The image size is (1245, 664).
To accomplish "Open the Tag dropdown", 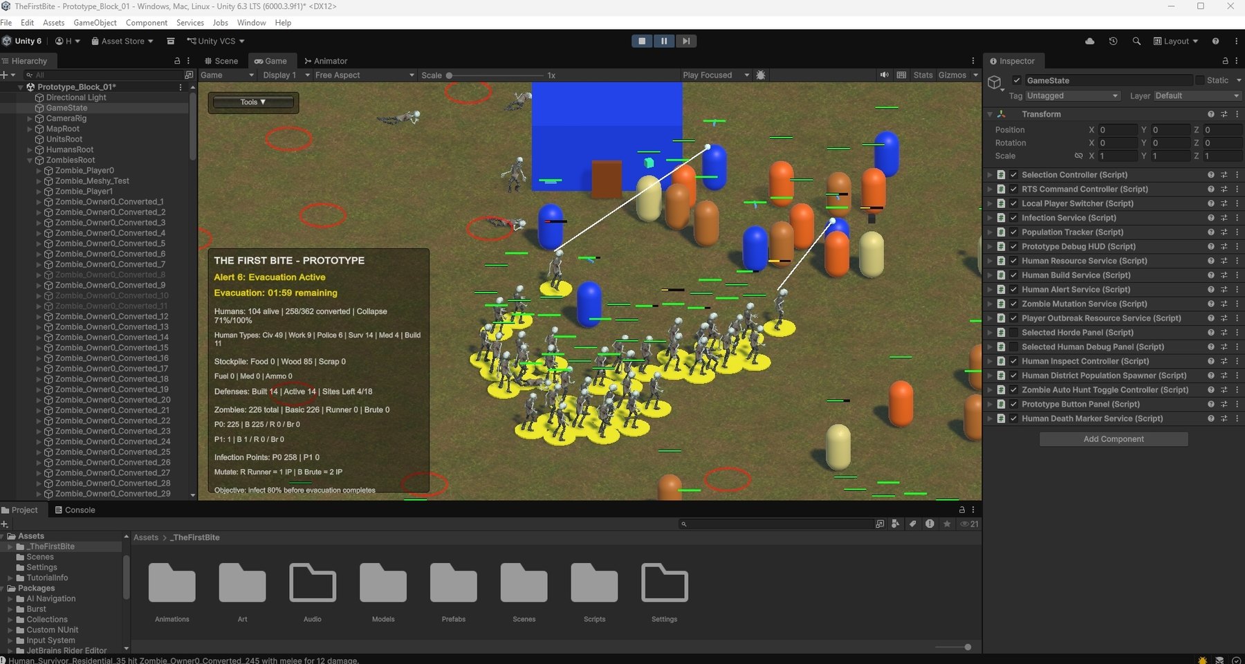I will [1073, 95].
